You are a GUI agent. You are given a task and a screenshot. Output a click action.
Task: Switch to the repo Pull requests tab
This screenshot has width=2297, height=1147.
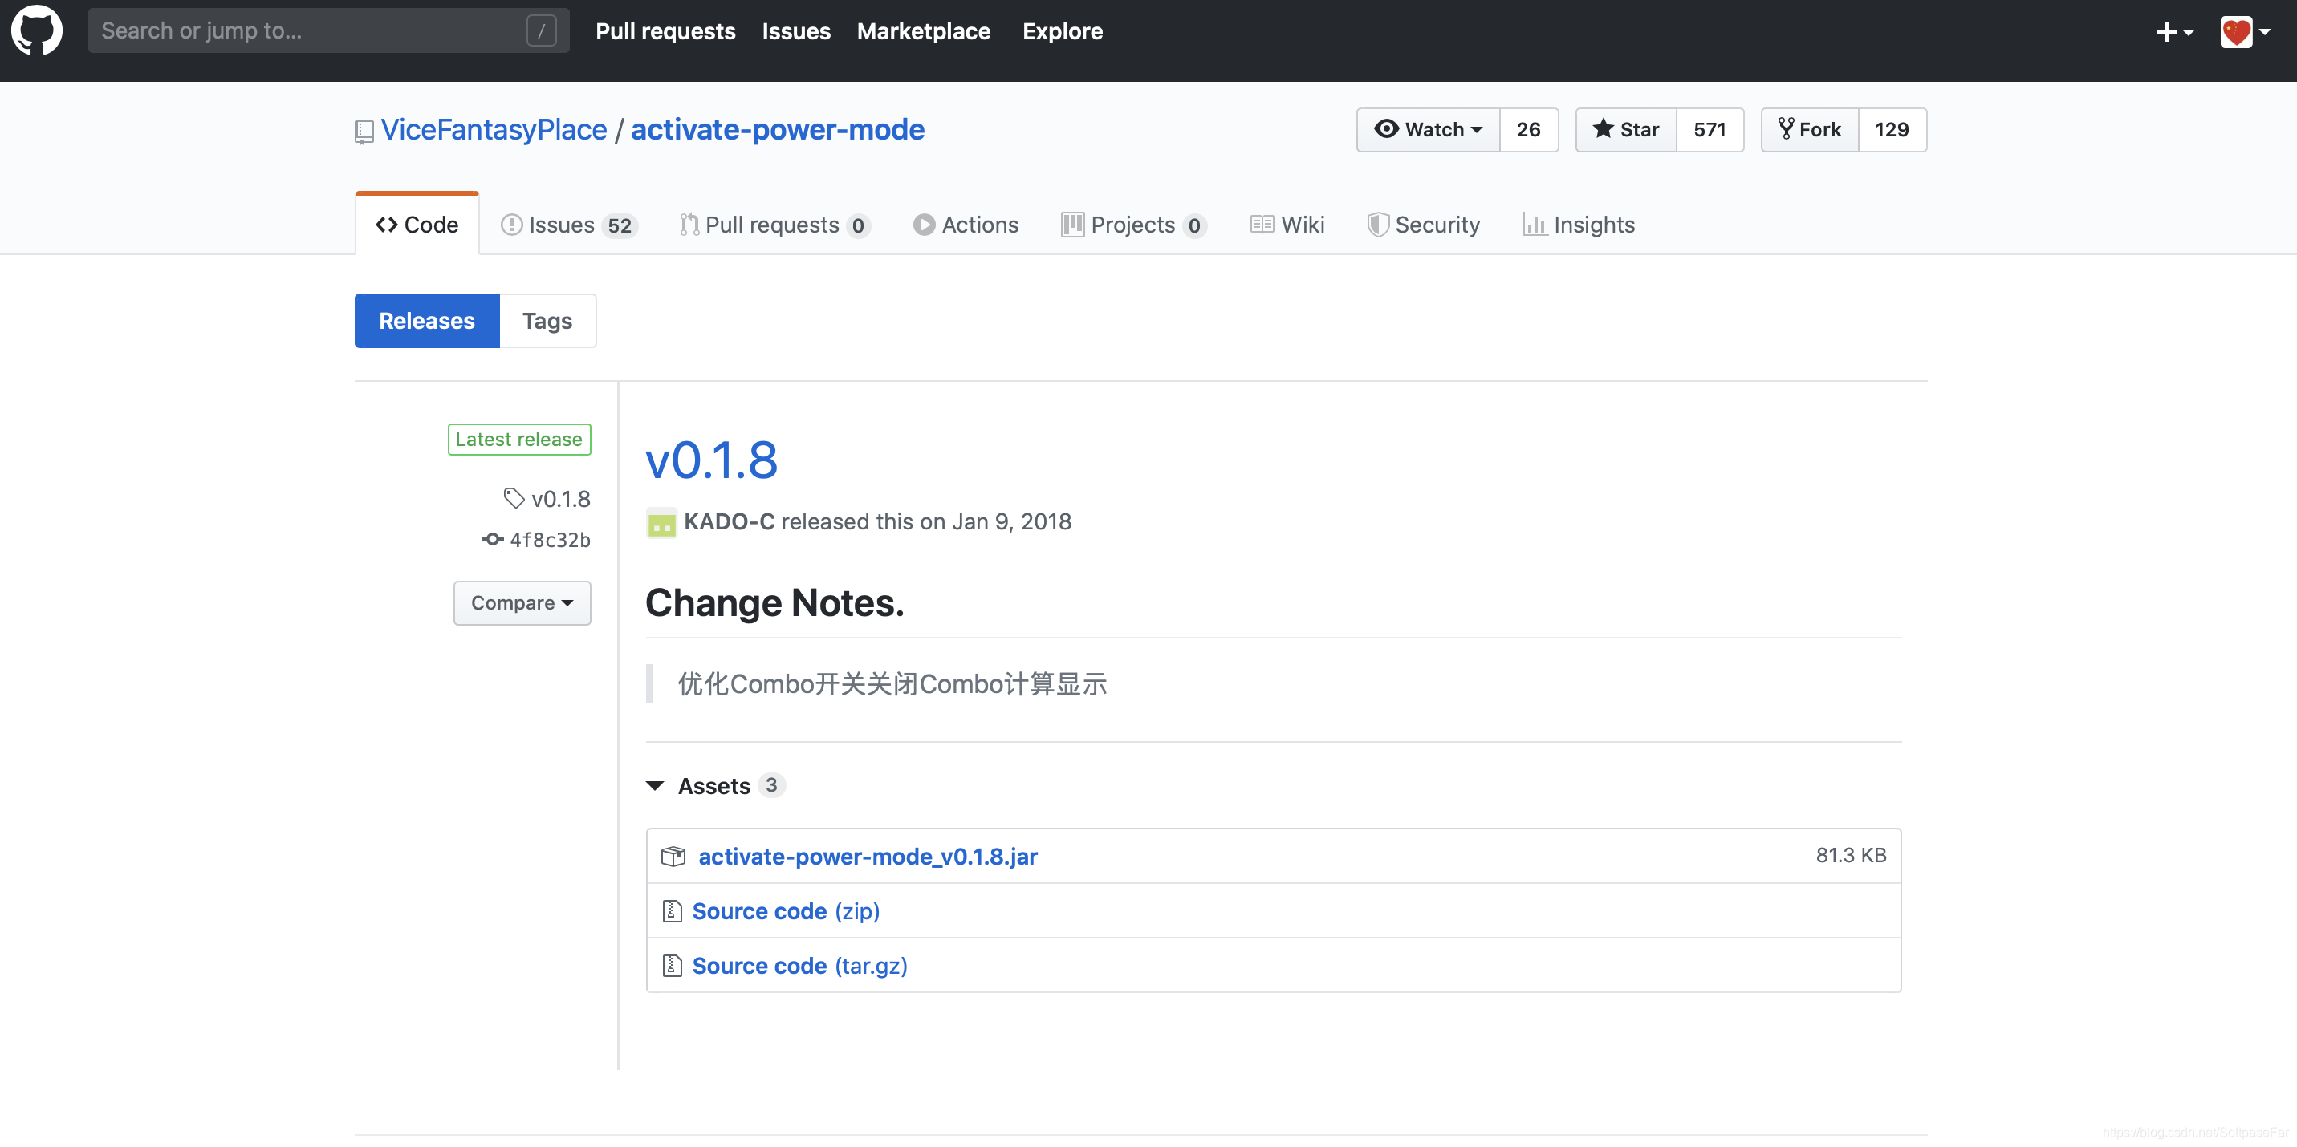pos(774,225)
